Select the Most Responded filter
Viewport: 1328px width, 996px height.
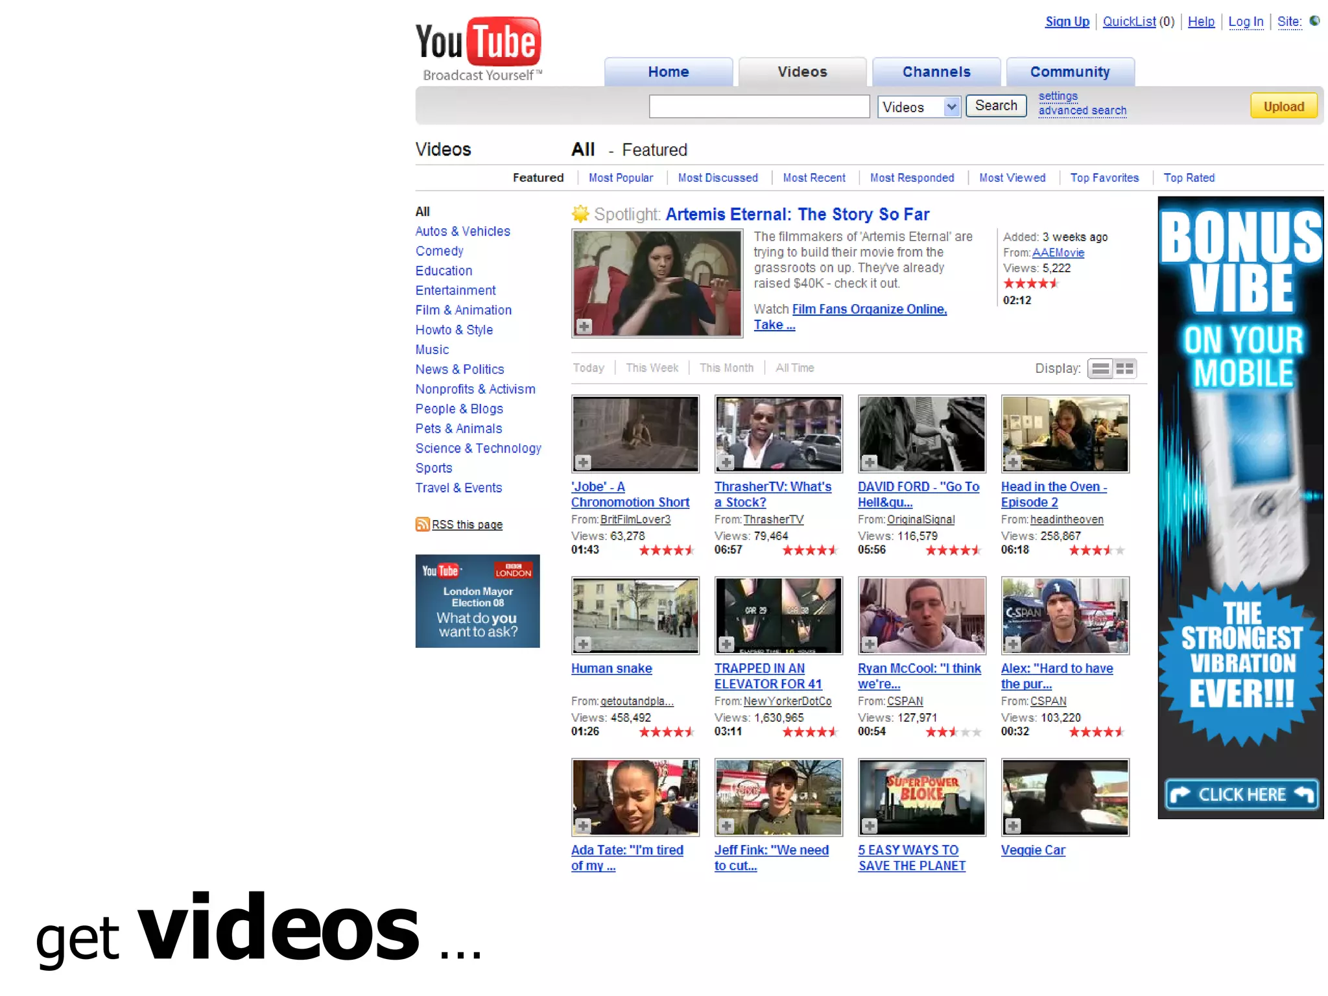tap(912, 178)
